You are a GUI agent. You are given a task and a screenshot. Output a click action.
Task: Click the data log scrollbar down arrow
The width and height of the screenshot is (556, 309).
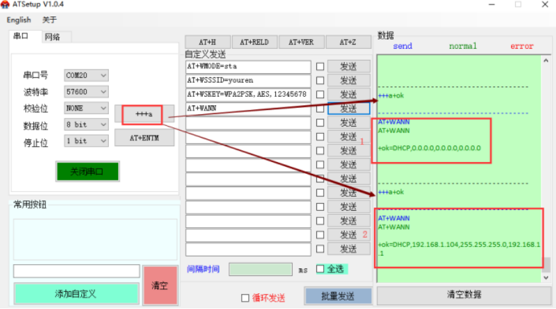(x=546, y=277)
